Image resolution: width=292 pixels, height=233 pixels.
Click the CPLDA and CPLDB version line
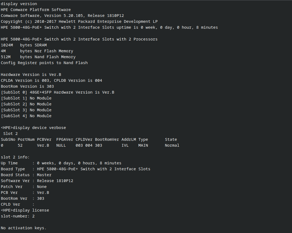click(x=51, y=80)
